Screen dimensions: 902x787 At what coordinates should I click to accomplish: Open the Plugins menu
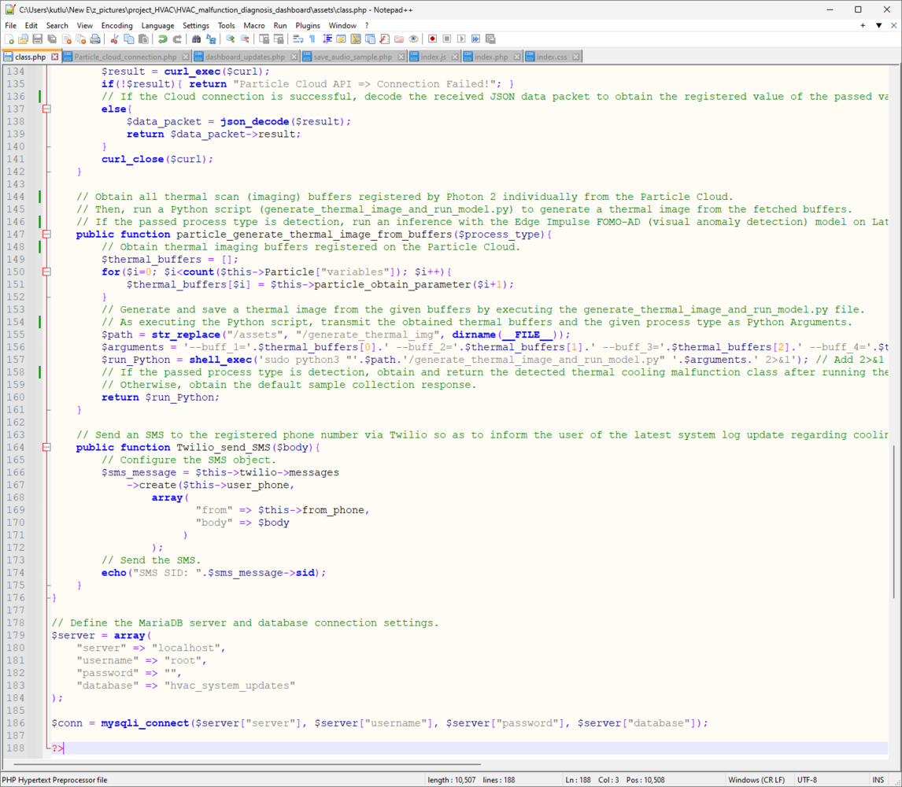[308, 25]
